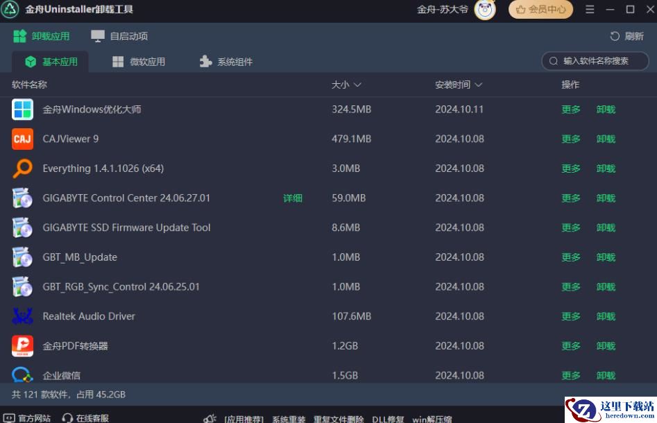657x423 pixels.
Task: Click the GIGABYTE Control Center icon
Action: (22, 198)
